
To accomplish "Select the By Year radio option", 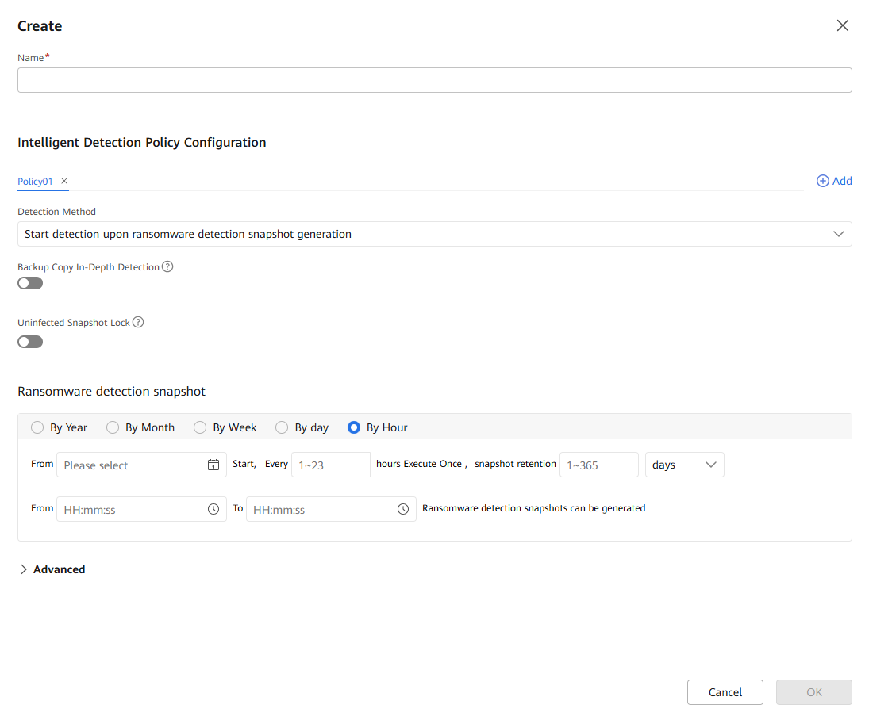I will point(37,428).
